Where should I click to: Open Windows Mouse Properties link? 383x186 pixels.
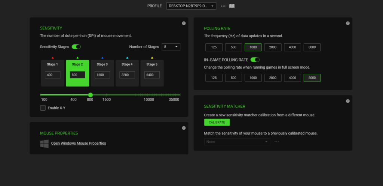[79, 143]
